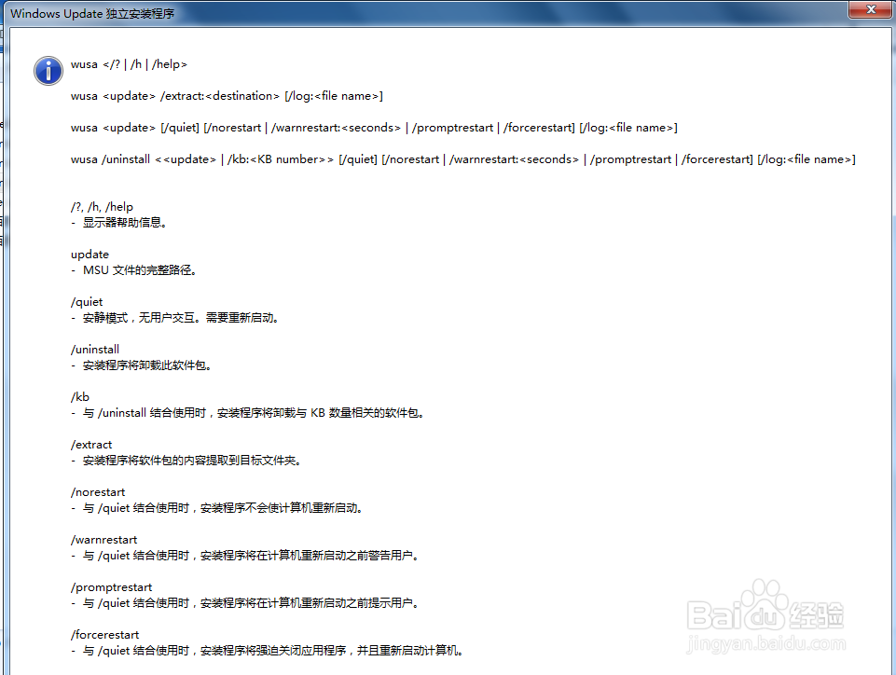
Task: Click the 'update' parameter heading
Action: coord(90,255)
